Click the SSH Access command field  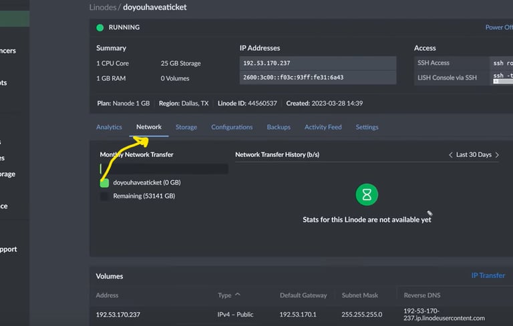tap(503, 63)
